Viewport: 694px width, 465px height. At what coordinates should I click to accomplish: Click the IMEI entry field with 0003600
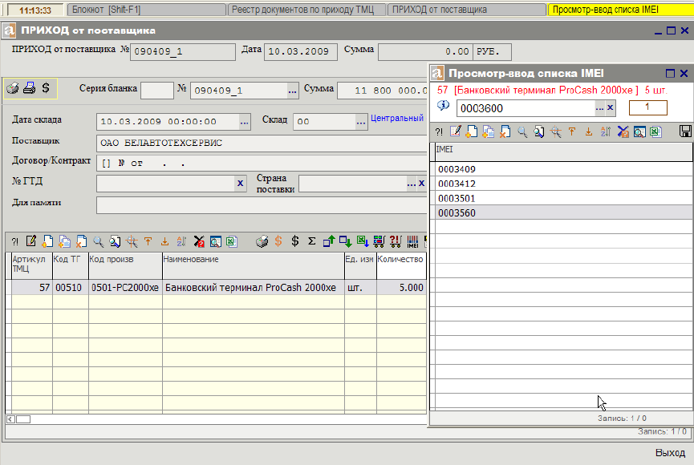pos(526,108)
